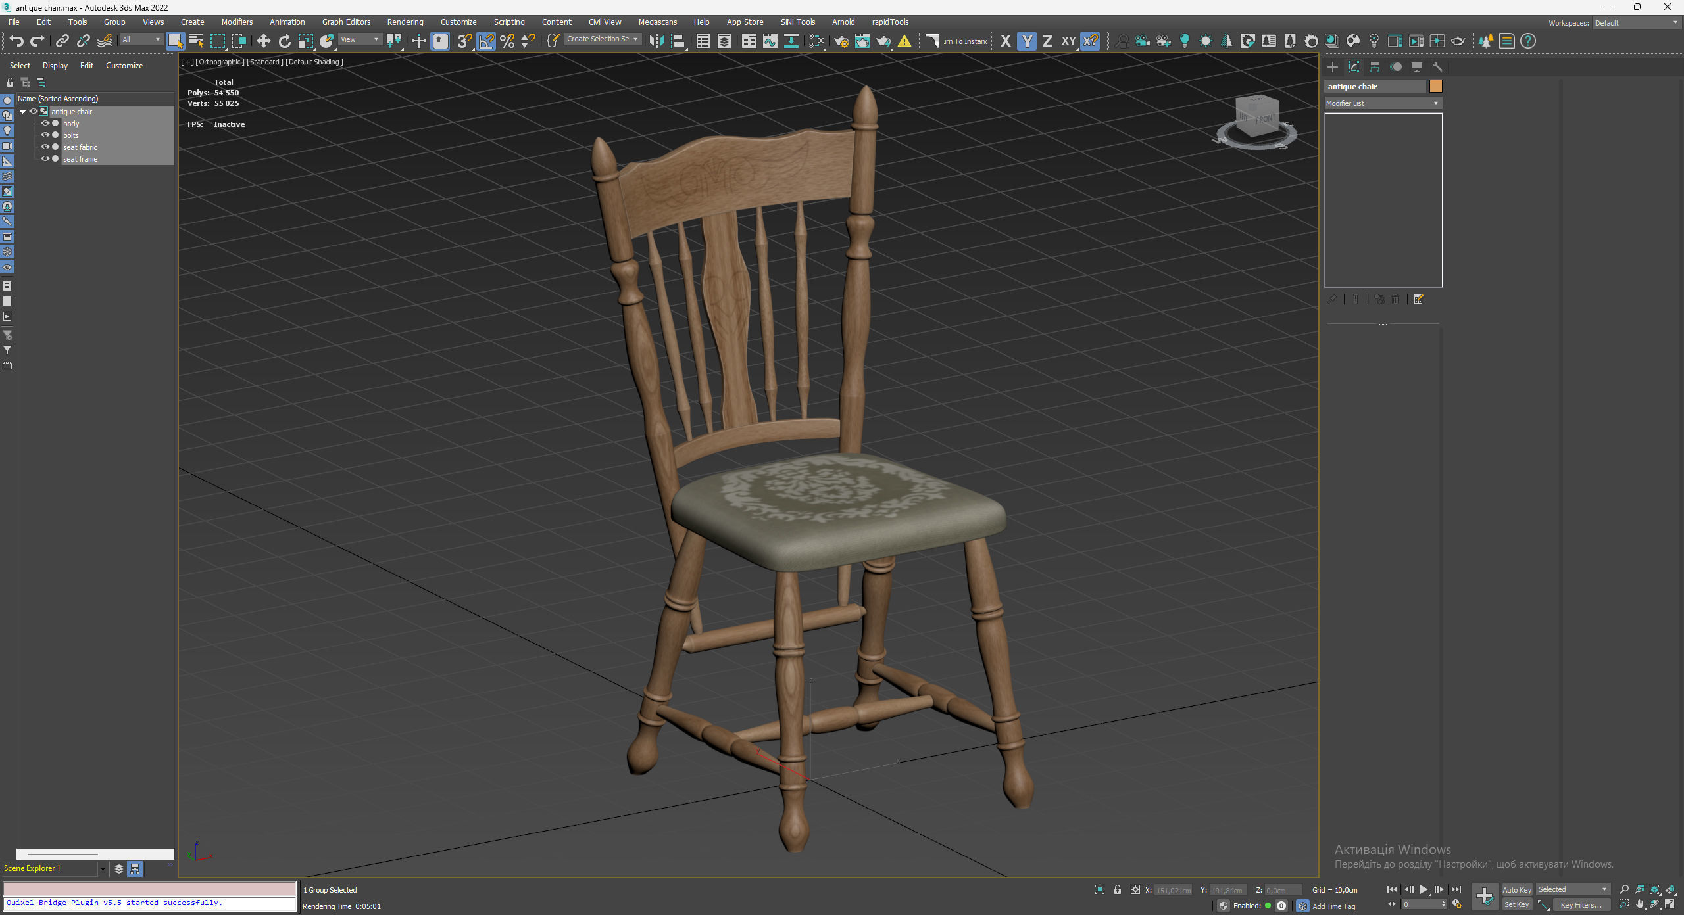Open the Rendering menu
The width and height of the screenshot is (1684, 915).
tap(405, 22)
